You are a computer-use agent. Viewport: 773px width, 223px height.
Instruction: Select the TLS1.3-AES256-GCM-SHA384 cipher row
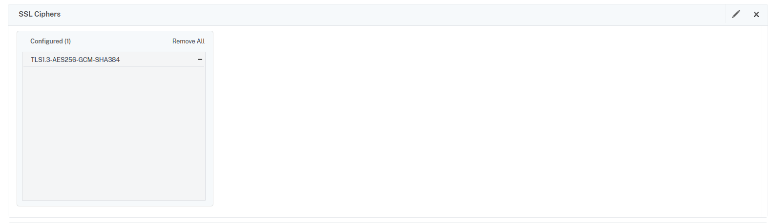[x=113, y=60]
